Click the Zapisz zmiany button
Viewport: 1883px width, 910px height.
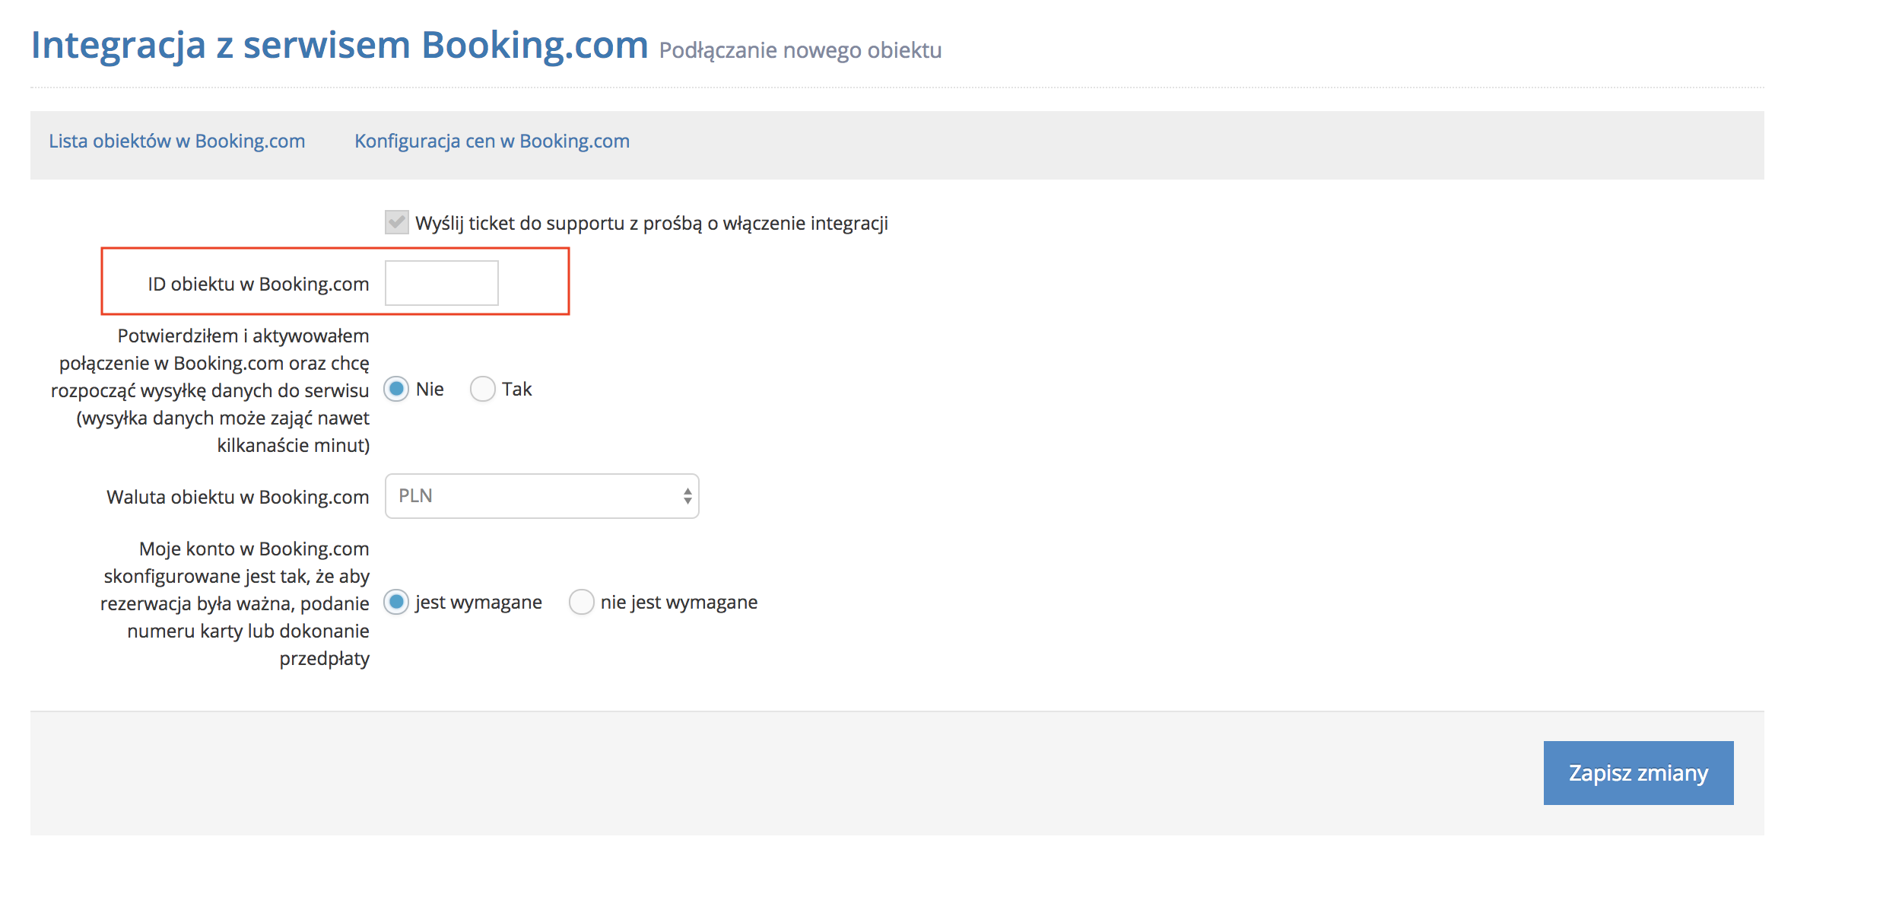(1639, 773)
